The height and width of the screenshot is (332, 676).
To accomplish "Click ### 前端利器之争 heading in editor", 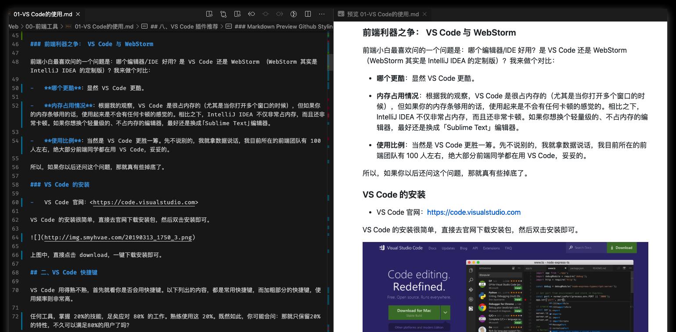I will (x=92, y=44).
